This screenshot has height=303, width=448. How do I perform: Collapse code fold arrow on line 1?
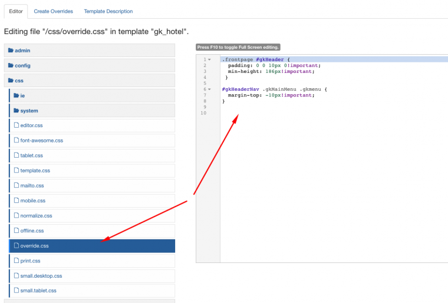pos(209,59)
